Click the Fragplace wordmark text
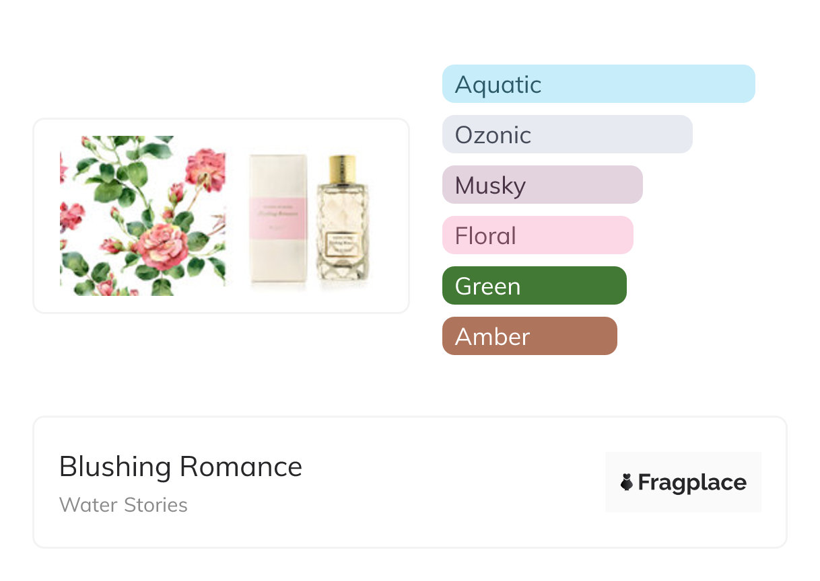 coord(691,483)
